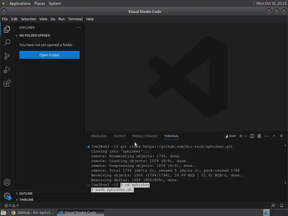Image resolution: width=288 pixels, height=216 pixels.
Task: Click 'Receiving objects' terminal output line
Action: [166, 175]
